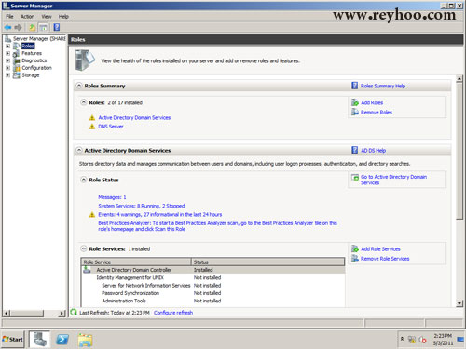Viewport: 466px width, 349px height.
Task: Collapse the Roles: 2 of 17 installed section
Action: (84, 102)
